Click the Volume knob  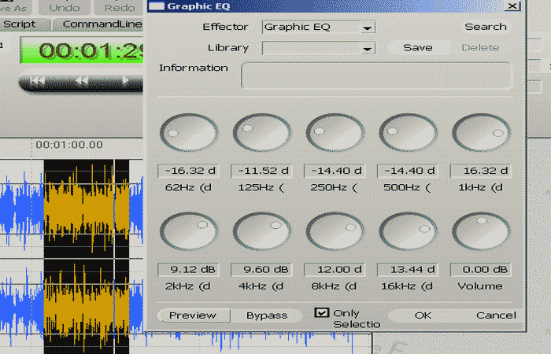(481, 233)
